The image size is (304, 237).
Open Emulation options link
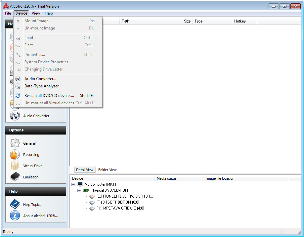click(x=31, y=177)
